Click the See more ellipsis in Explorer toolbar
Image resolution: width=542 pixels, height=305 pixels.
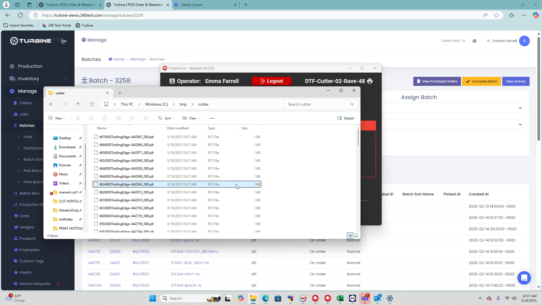pyautogui.click(x=212, y=118)
